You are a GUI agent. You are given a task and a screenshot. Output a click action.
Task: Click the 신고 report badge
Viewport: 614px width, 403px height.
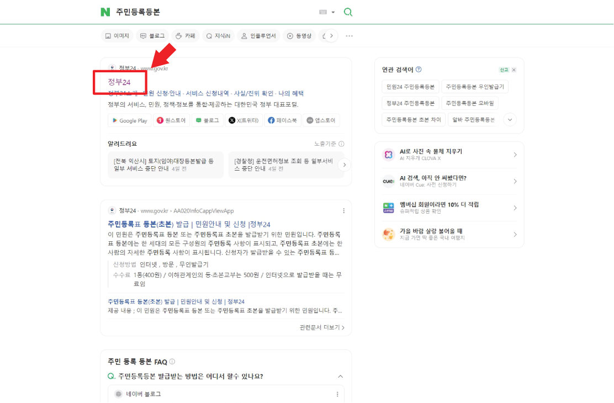[504, 70]
